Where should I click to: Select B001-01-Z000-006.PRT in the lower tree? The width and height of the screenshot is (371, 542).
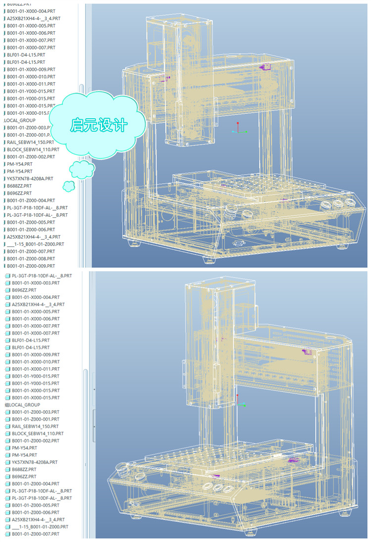click(36, 512)
